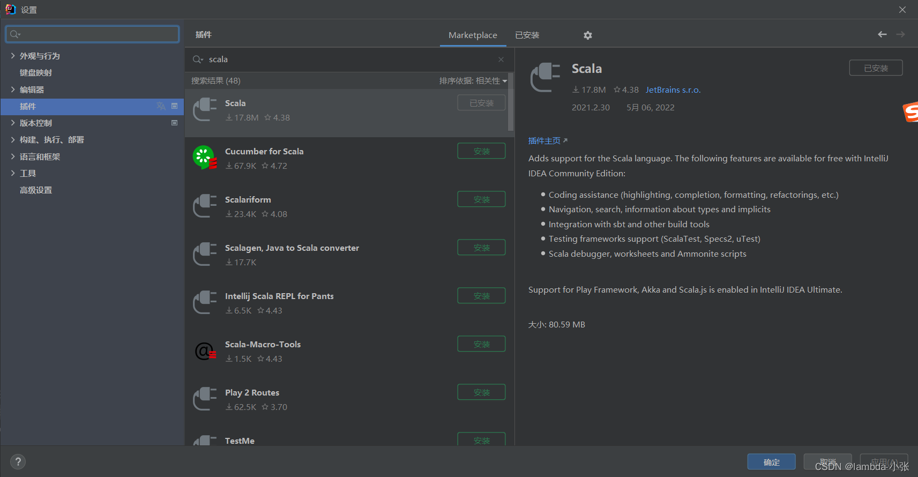Click the project-level icon on 插件 row
Screen dimensions: 918x477
174,106
